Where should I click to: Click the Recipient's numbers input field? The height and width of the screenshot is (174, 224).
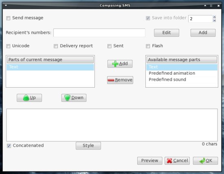click(99, 33)
